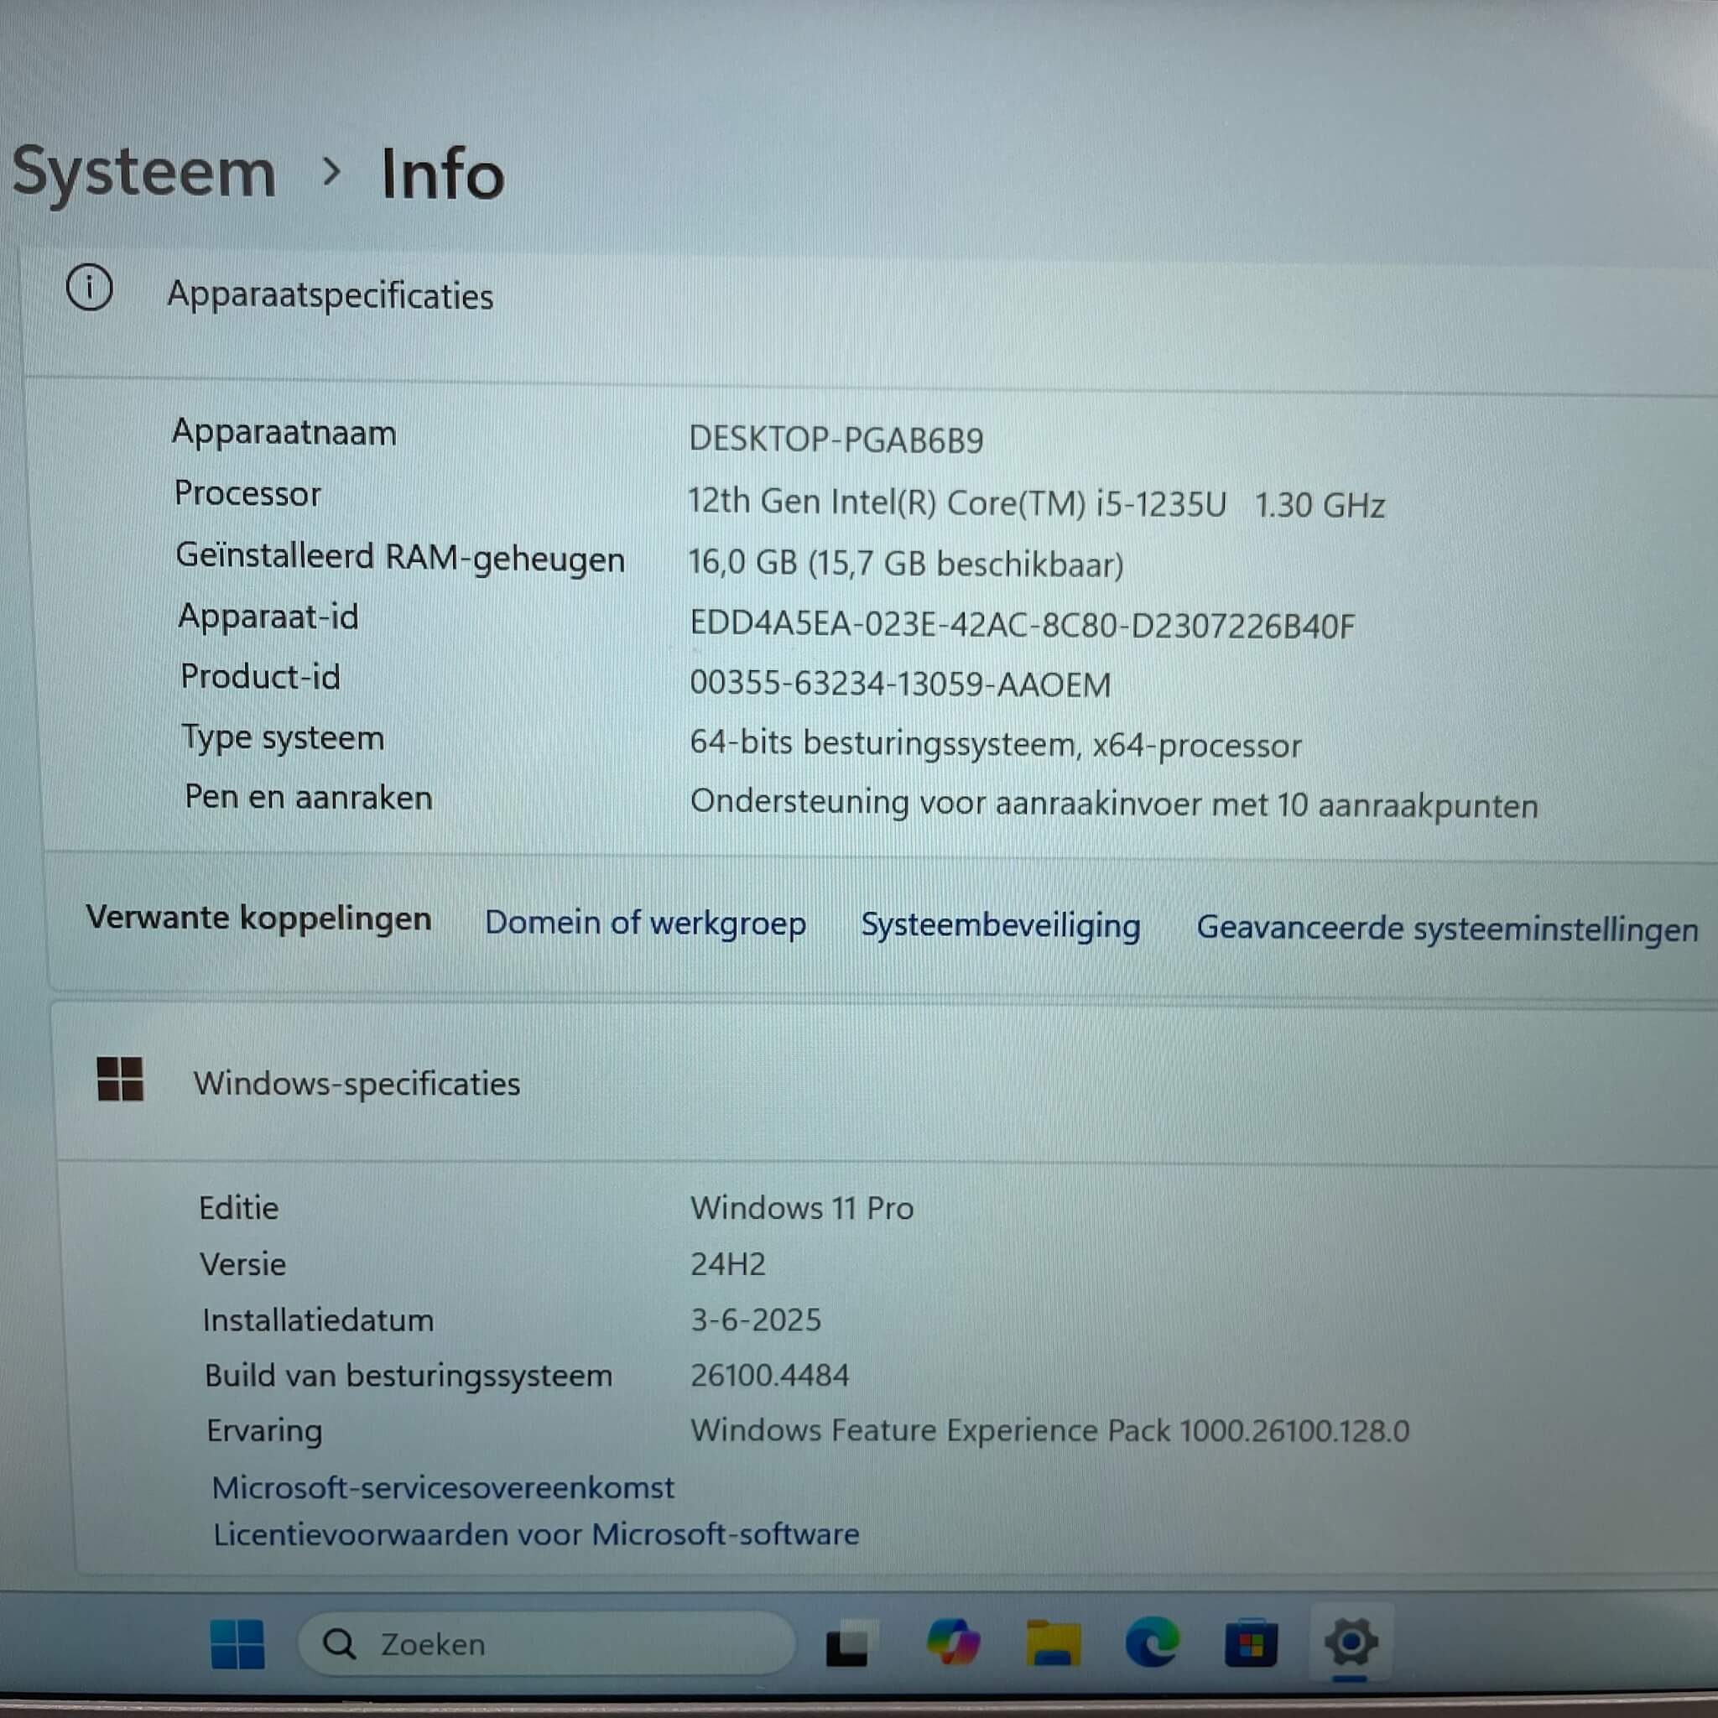The image size is (1718, 1718).
Task: Select build number 26100.4484
Action: click(769, 1376)
